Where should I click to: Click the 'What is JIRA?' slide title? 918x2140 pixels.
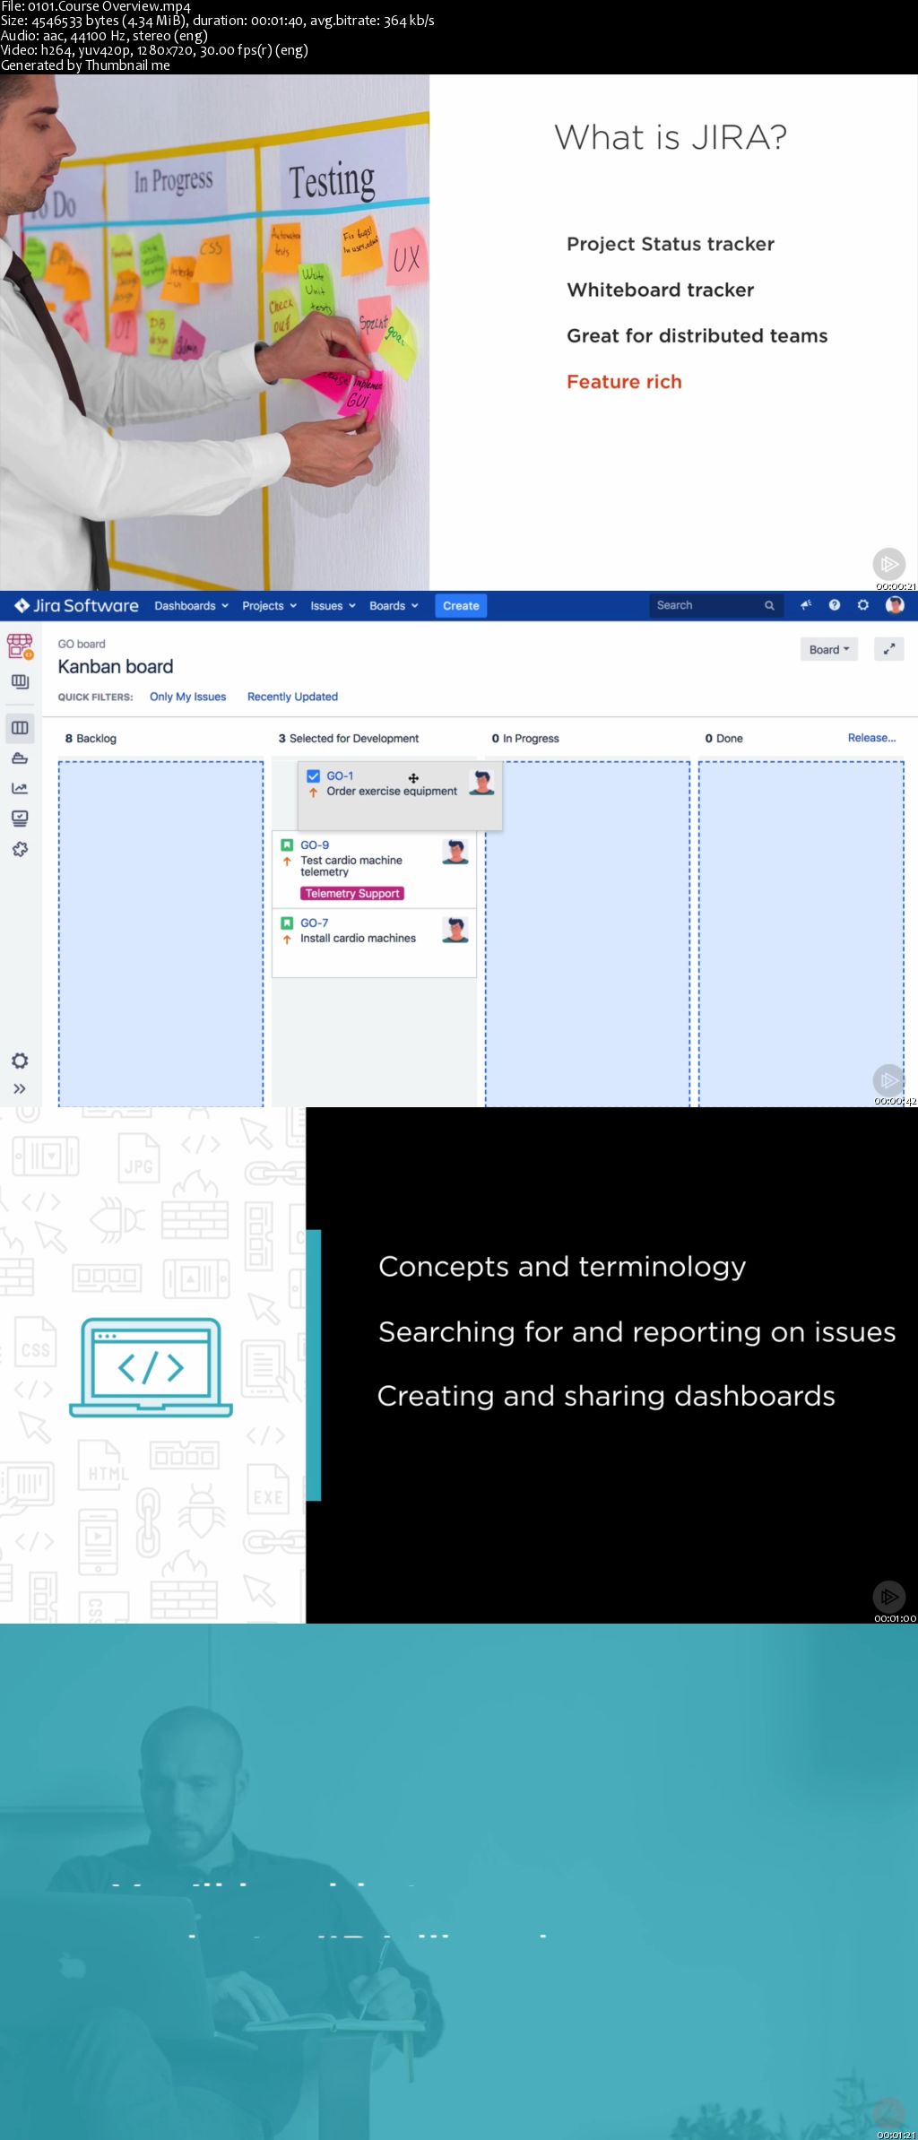click(671, 137)
